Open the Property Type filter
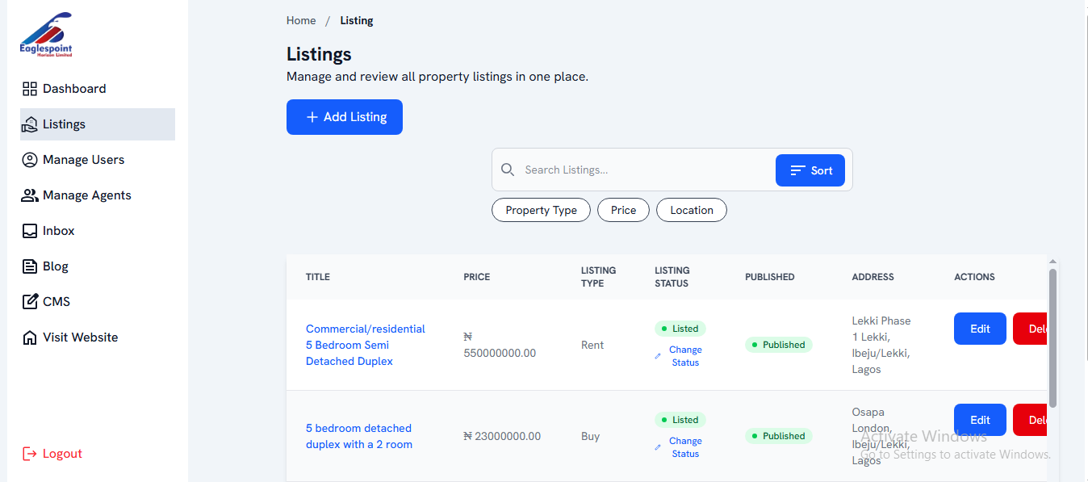The height and width of the screenshot is (482, 1088). point(541,210)
